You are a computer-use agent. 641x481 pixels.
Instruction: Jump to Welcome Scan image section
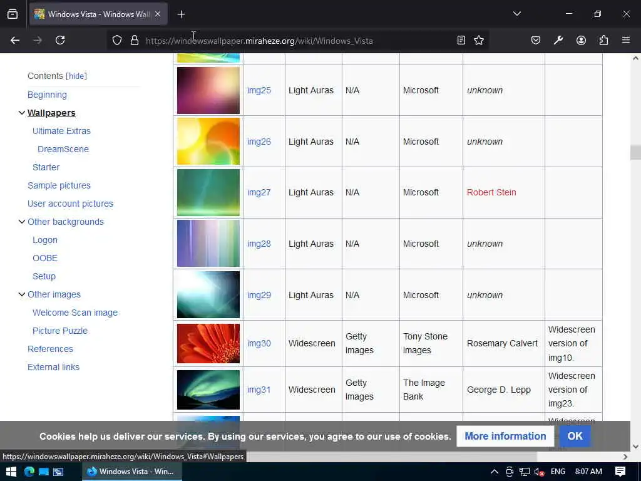click(x=75, y=313)
